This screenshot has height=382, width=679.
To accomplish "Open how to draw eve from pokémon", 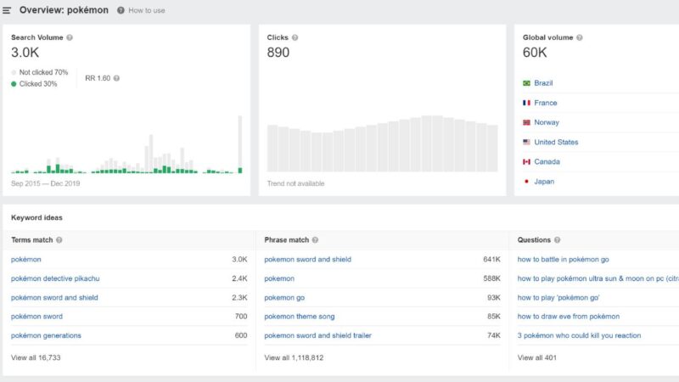I will click(568, 317).
